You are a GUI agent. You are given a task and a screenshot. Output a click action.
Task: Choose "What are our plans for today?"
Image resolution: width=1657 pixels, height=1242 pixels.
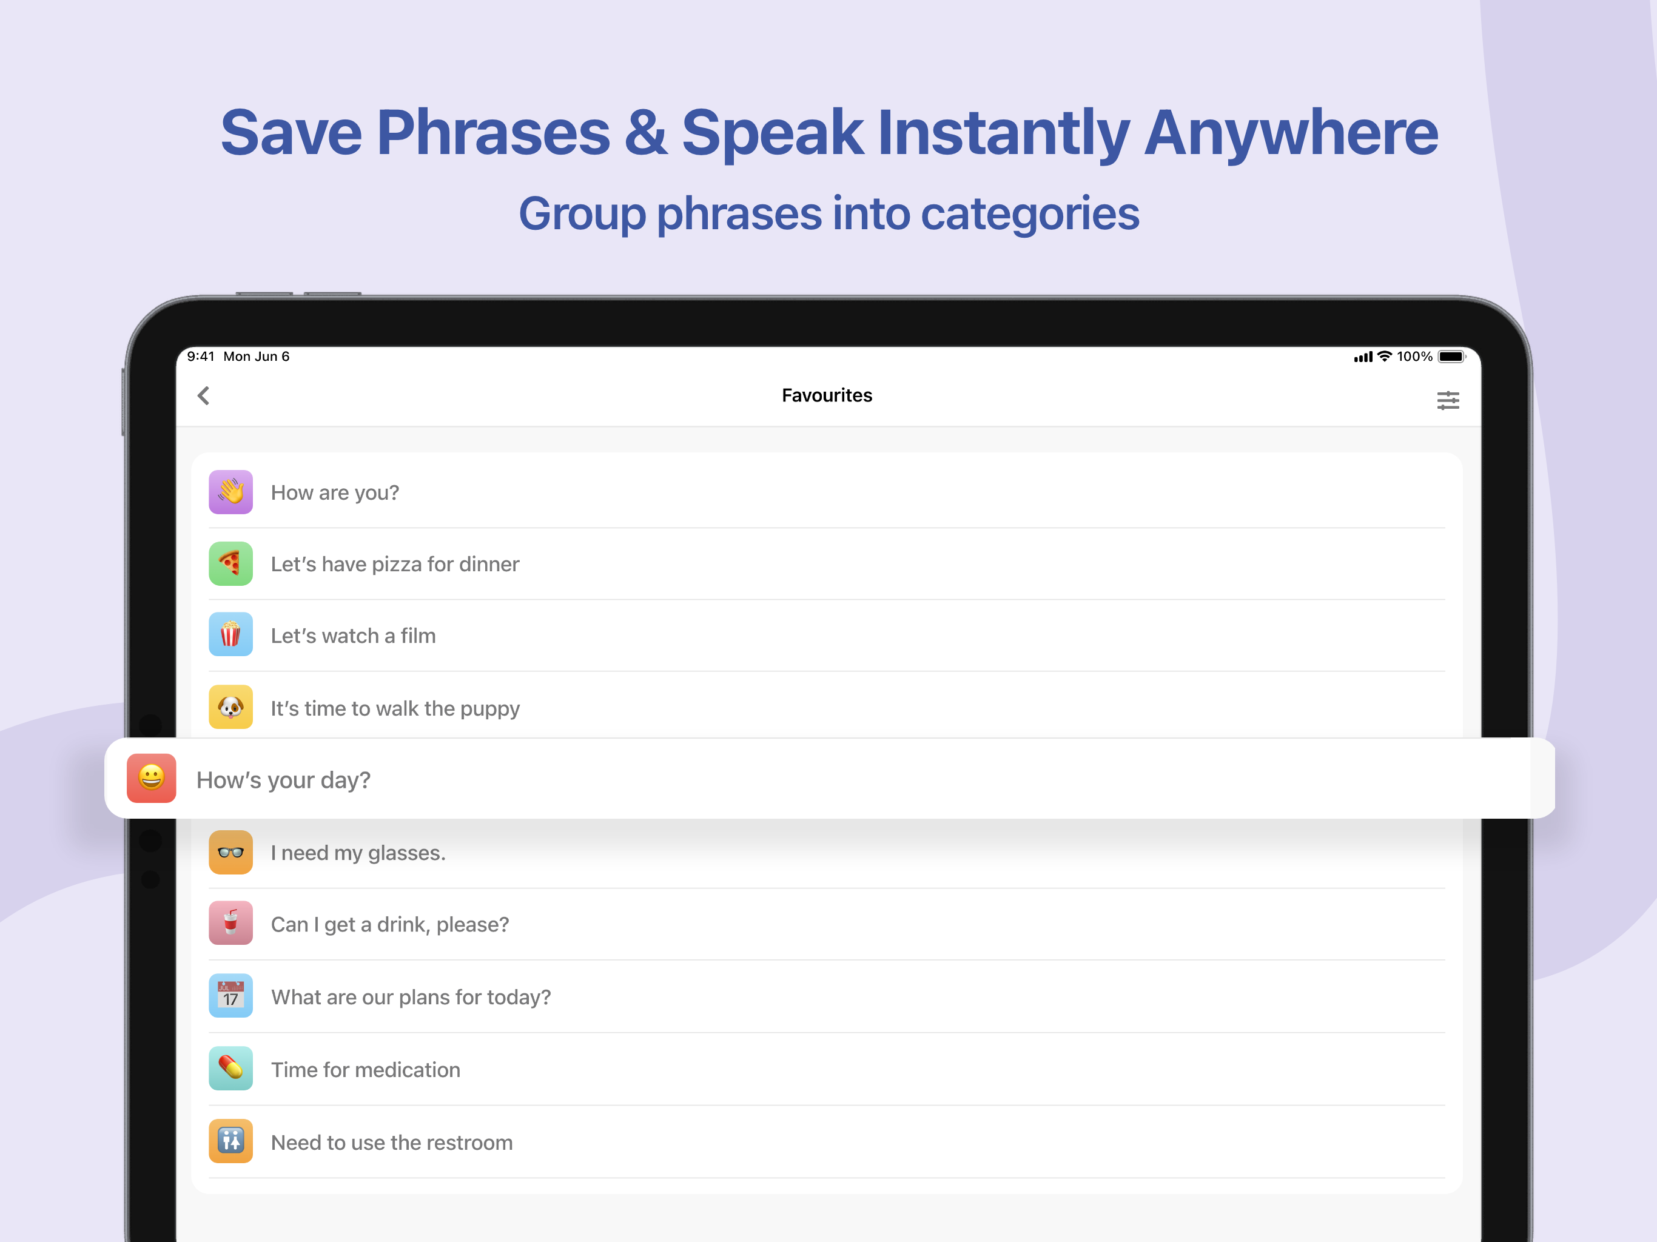827,997
